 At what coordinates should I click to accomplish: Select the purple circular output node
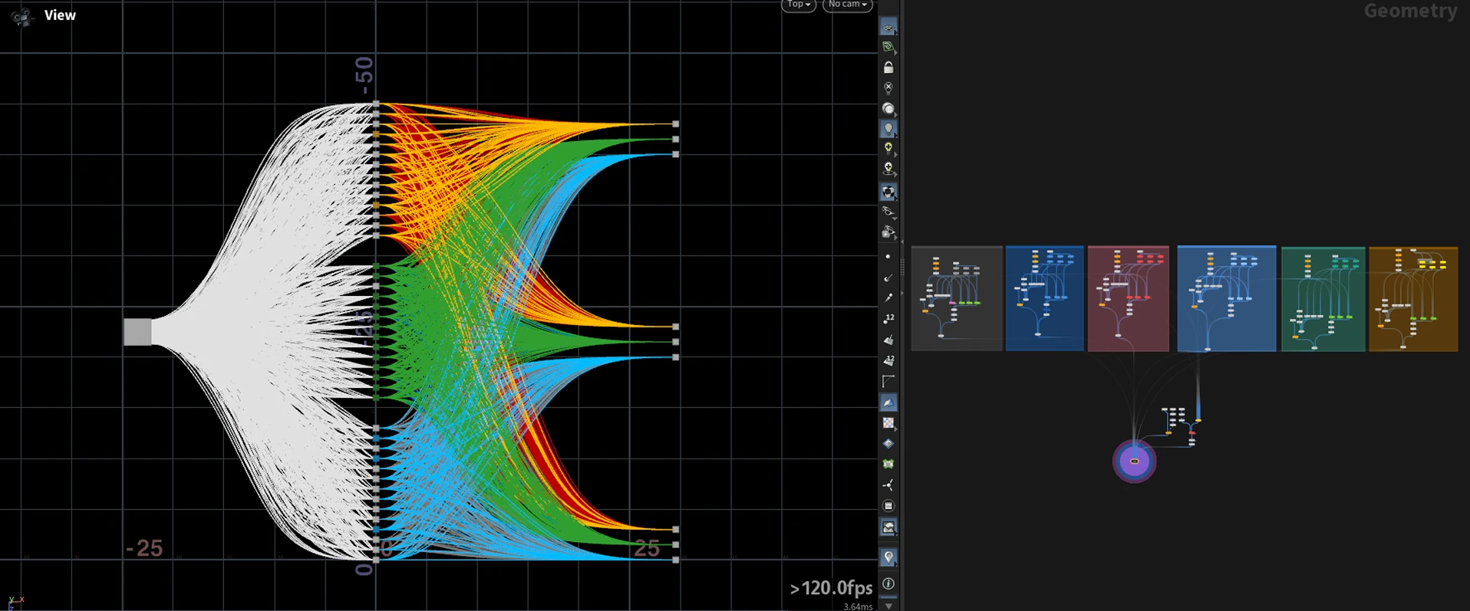[x=1134, y=462]
